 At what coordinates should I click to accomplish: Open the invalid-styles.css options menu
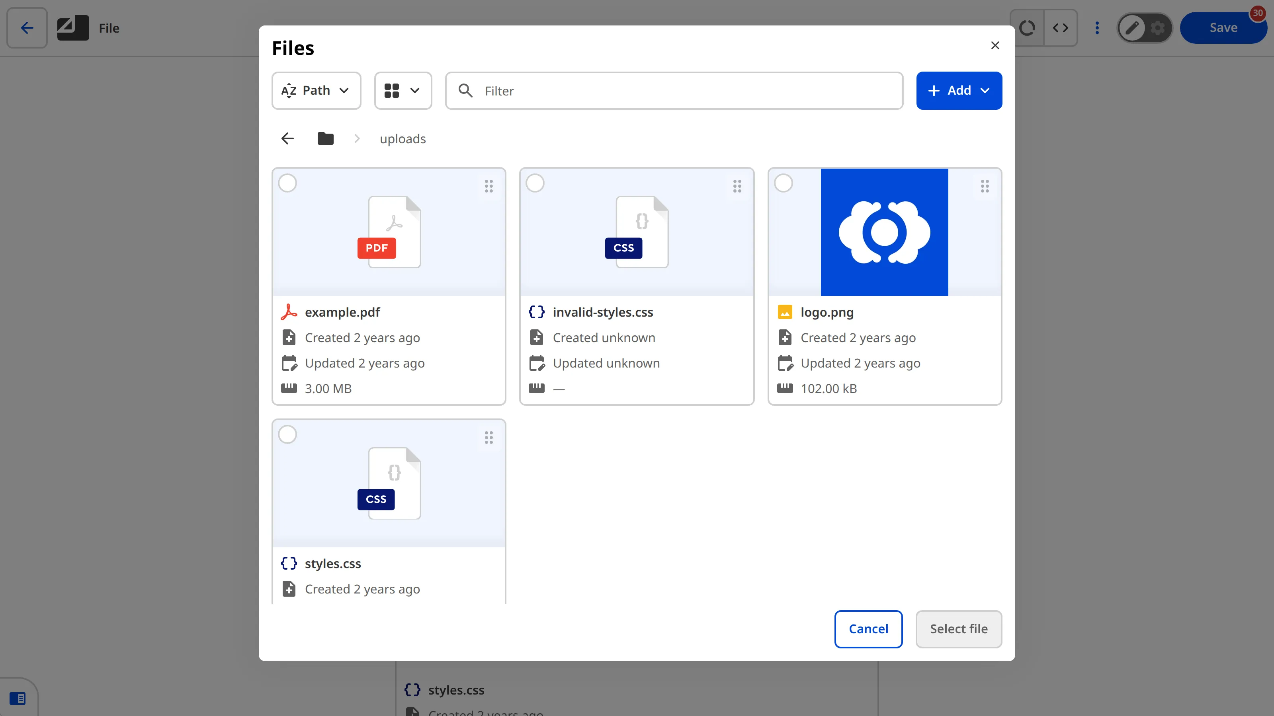tap(737, 186)
